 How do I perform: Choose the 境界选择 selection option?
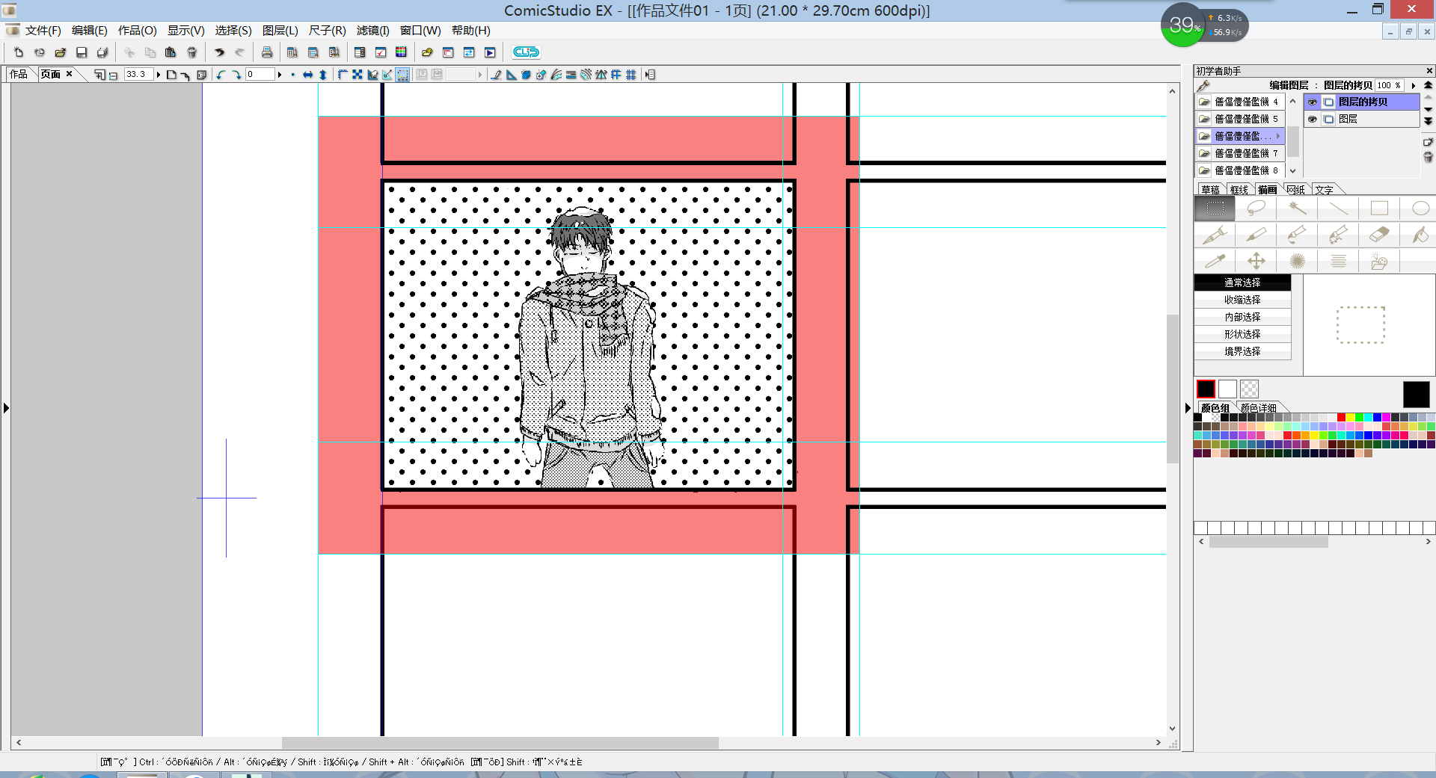(1242, 351)
